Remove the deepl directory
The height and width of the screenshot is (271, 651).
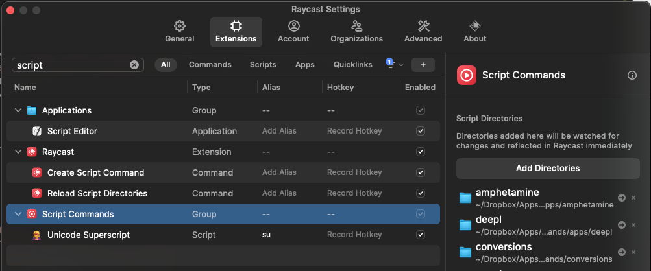click(633, 225)
